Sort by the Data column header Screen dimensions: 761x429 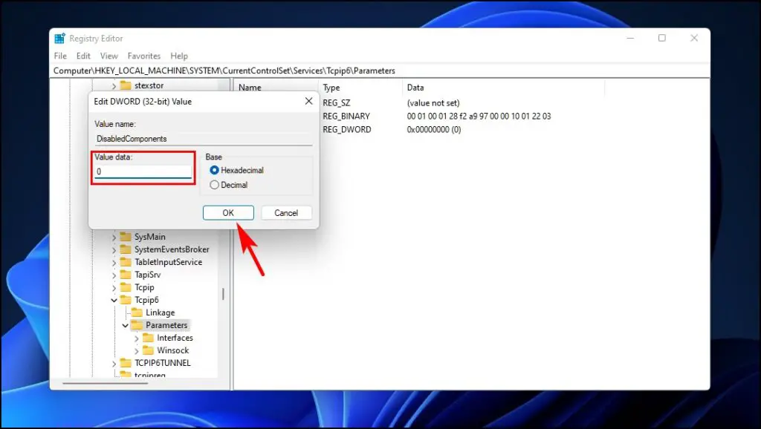415,88
